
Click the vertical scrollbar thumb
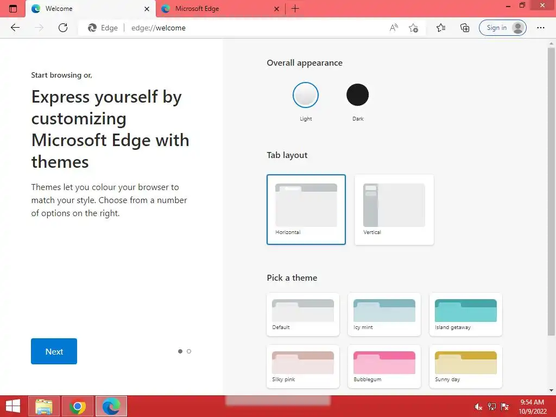pyautogui.click(x=551, y=192)
